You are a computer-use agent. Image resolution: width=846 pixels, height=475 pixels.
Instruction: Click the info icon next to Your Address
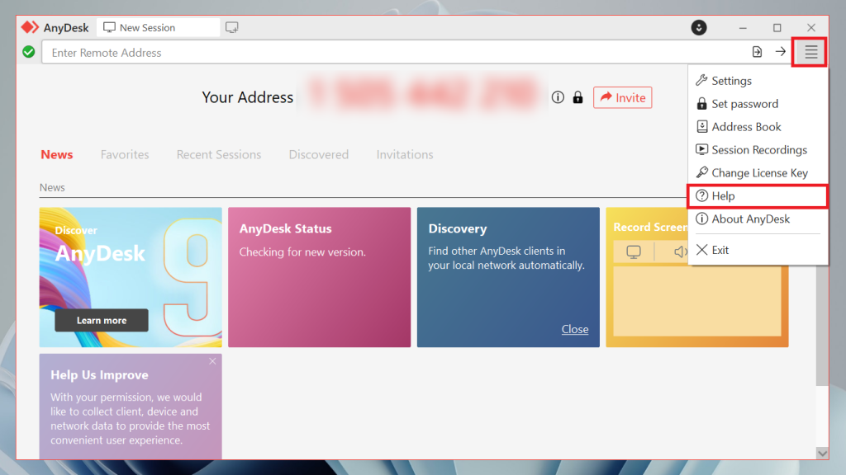click(558, 97)
